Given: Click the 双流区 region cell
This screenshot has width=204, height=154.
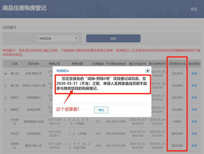Looking at the screenshot, I should tap(14, 133).
